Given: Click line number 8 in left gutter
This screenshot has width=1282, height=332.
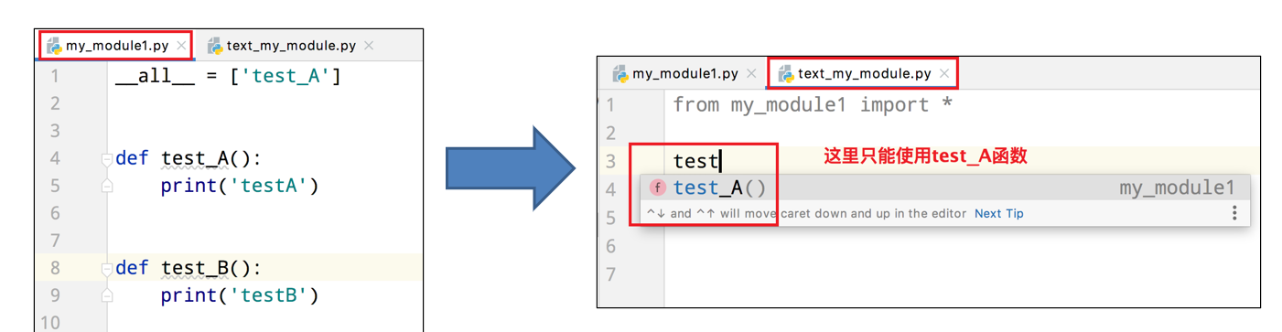Looking at the screenshot, I should (x=55, y=268).
